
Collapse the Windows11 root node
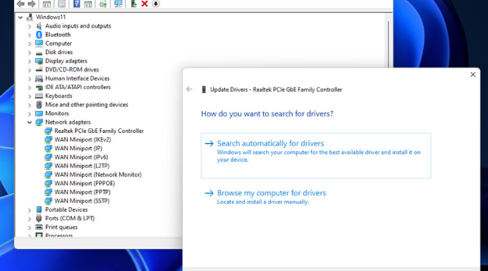21,17
